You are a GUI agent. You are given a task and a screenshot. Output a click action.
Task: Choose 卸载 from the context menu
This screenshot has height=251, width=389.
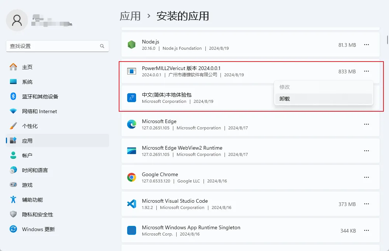[324, 99]
